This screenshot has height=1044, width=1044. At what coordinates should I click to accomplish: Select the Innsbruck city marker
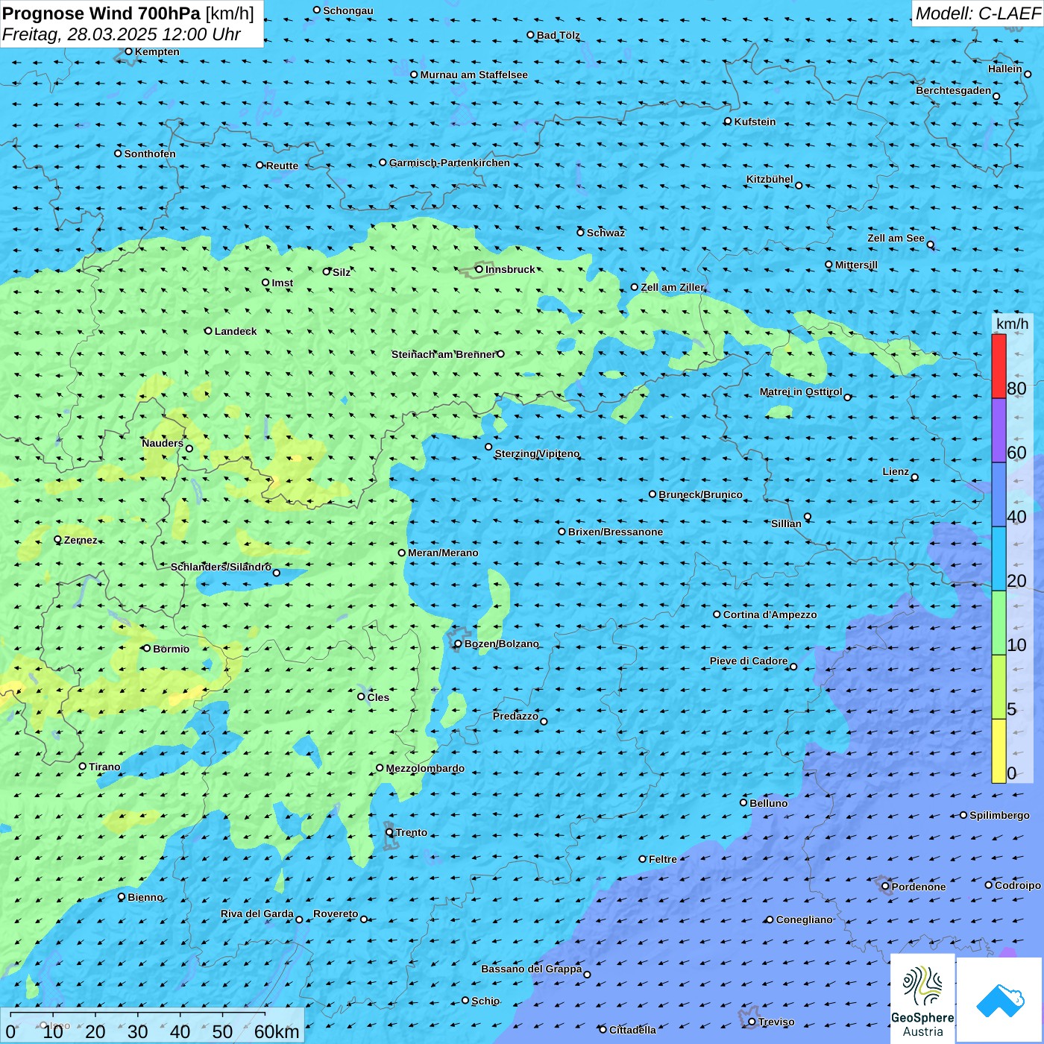coord(479,269)
